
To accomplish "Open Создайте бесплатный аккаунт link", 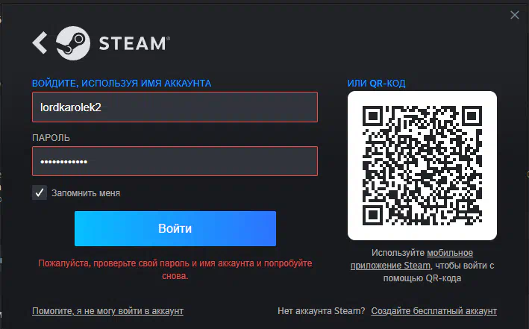I will click(x=433, y=311).
